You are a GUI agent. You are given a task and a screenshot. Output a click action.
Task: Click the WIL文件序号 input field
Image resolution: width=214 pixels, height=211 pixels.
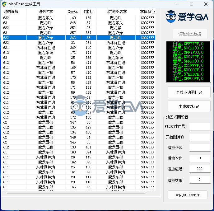(200, 126)
